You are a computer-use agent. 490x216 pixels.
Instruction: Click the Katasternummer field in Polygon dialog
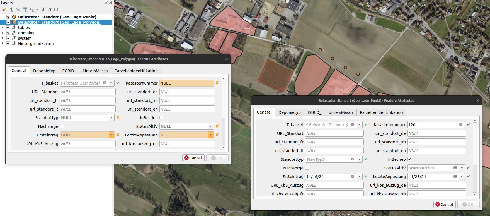click(x=186, y=83)
